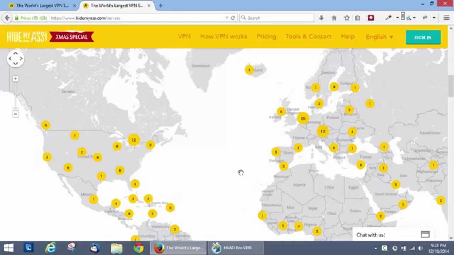Select the 2-server marker in California
Screen dimensions: 454x255
47,157
